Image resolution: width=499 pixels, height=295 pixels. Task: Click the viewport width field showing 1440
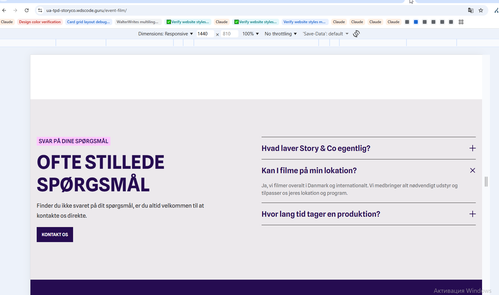coord(205,34)
